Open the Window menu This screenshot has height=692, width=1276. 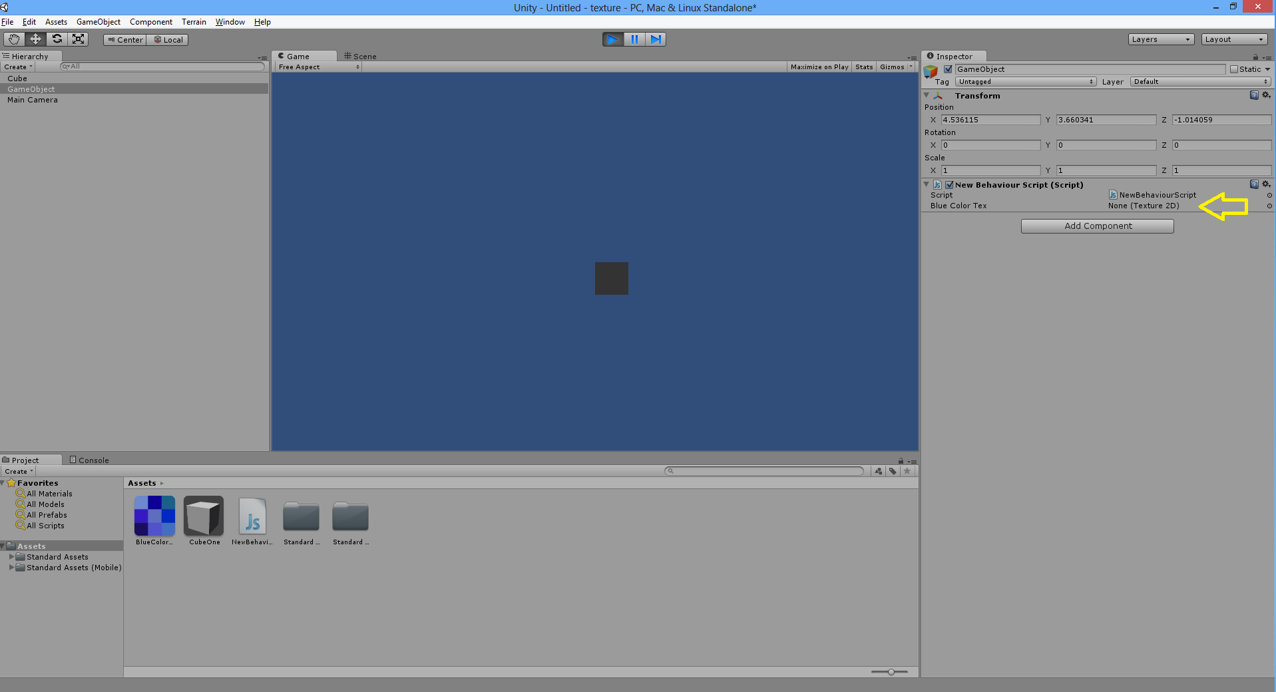click(x=230, y=22)
